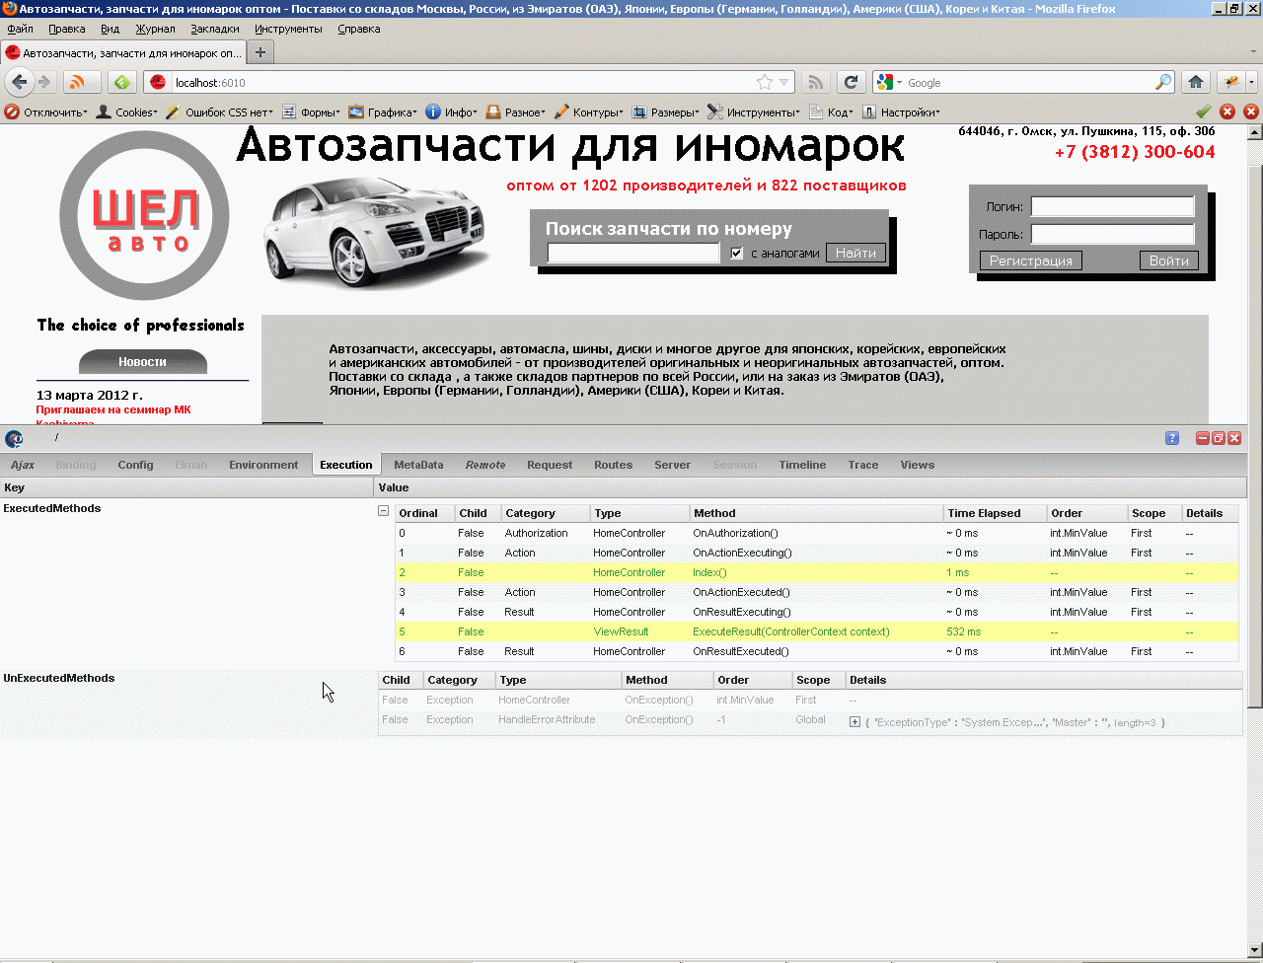Click the part number search field
This screenshot has width=1263, height=963.
634,254
